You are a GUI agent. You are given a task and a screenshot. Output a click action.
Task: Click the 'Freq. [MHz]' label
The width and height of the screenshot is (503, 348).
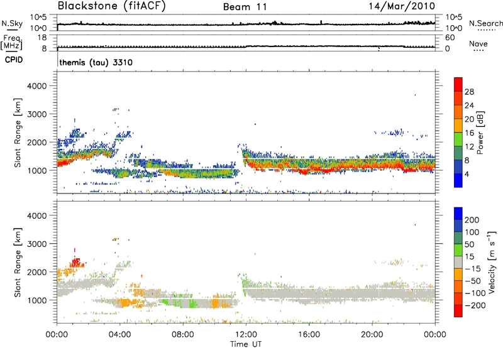[x=11, y=42]
